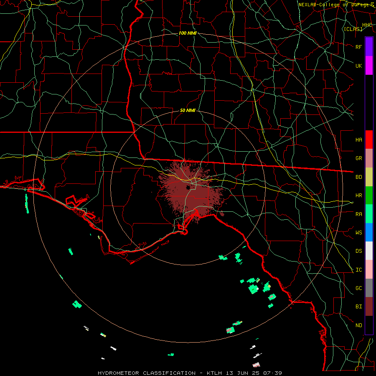Select the BD yellow legend swatch

[x=369, y=177]
